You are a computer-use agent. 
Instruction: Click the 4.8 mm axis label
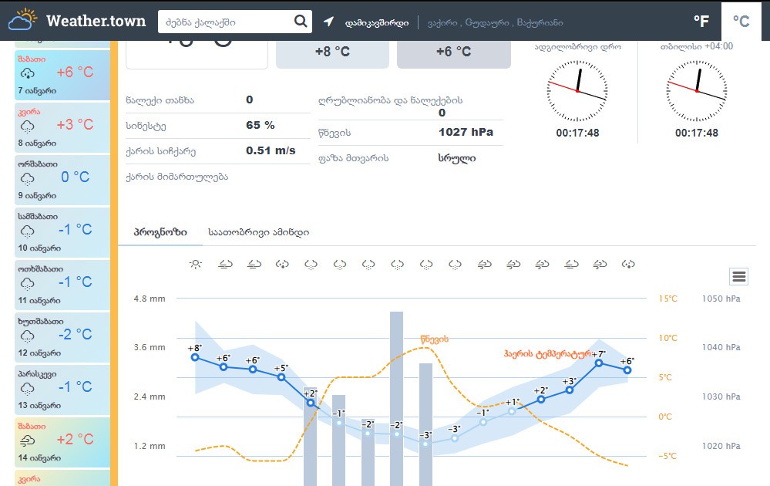(150, 299)
